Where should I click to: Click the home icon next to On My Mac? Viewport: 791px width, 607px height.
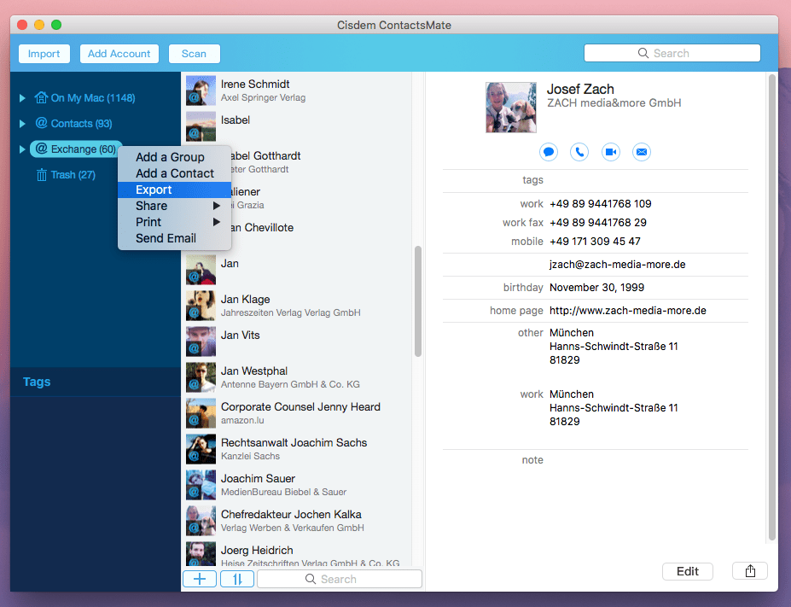(x=40, y=98)
